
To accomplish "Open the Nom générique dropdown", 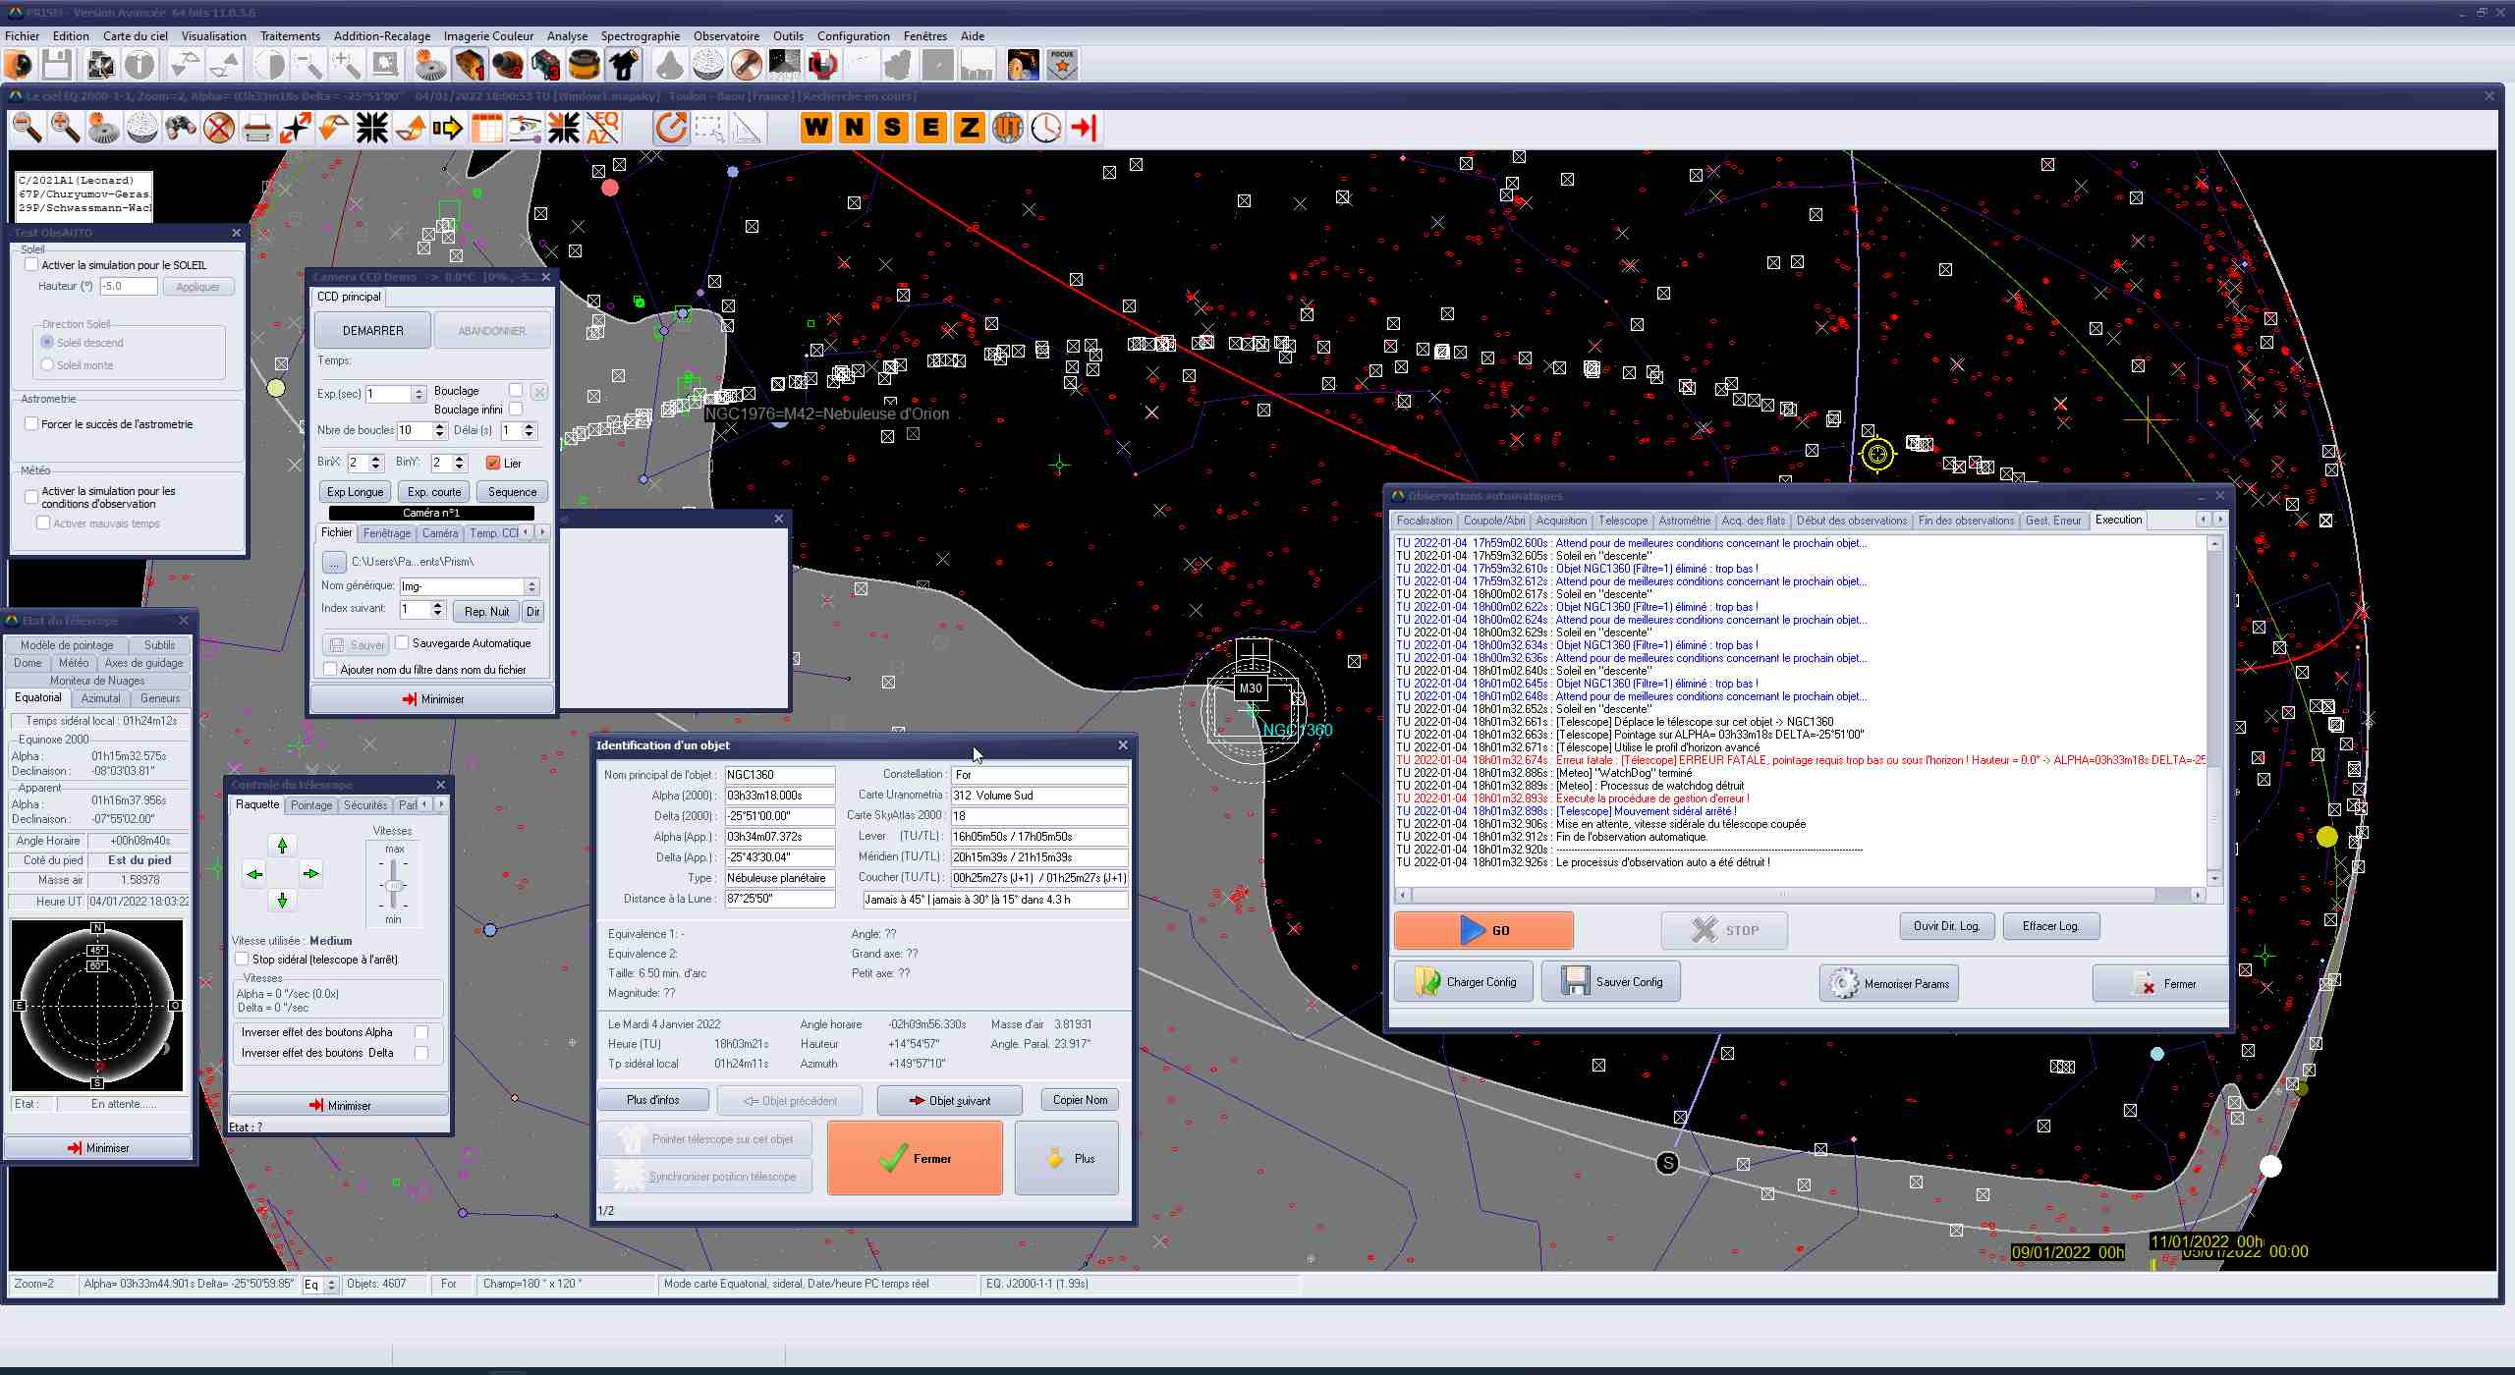I will tap(531, 586).
